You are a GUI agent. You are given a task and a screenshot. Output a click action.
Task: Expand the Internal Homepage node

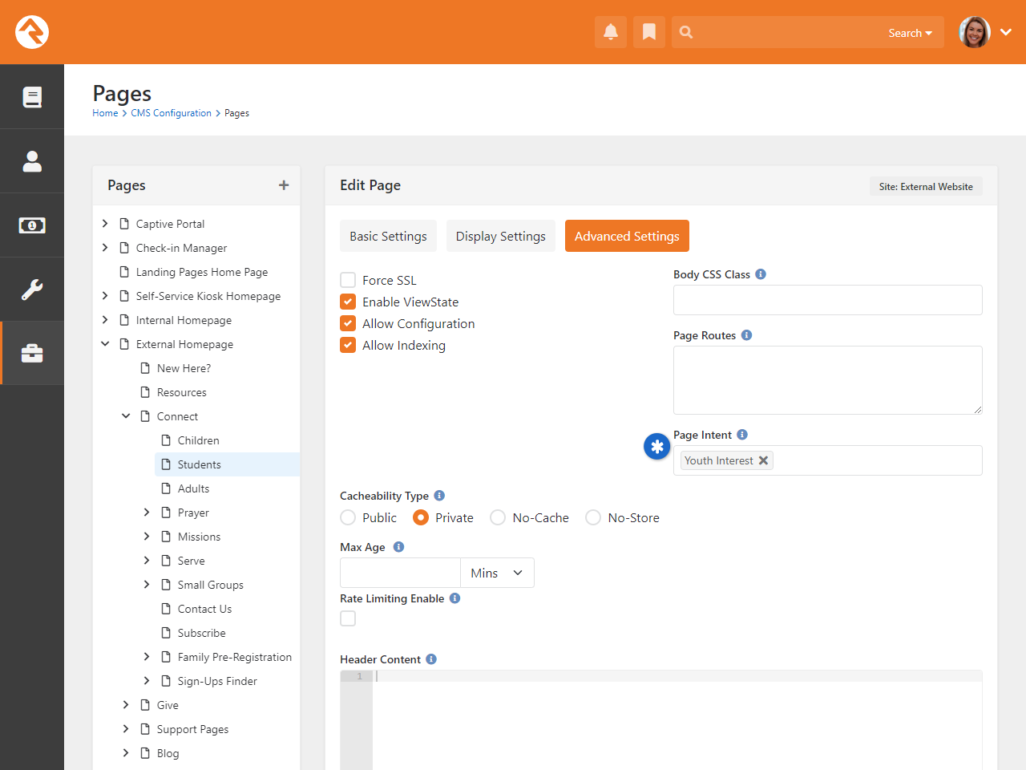pos(105,320)
